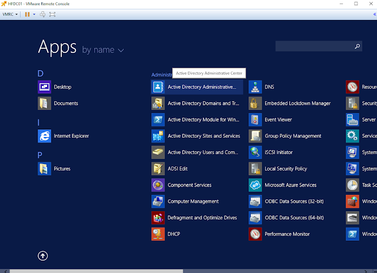The image size is (377, 273).
Task: Open the Windows PowerShell icon at bottom right
Action: 352,234
